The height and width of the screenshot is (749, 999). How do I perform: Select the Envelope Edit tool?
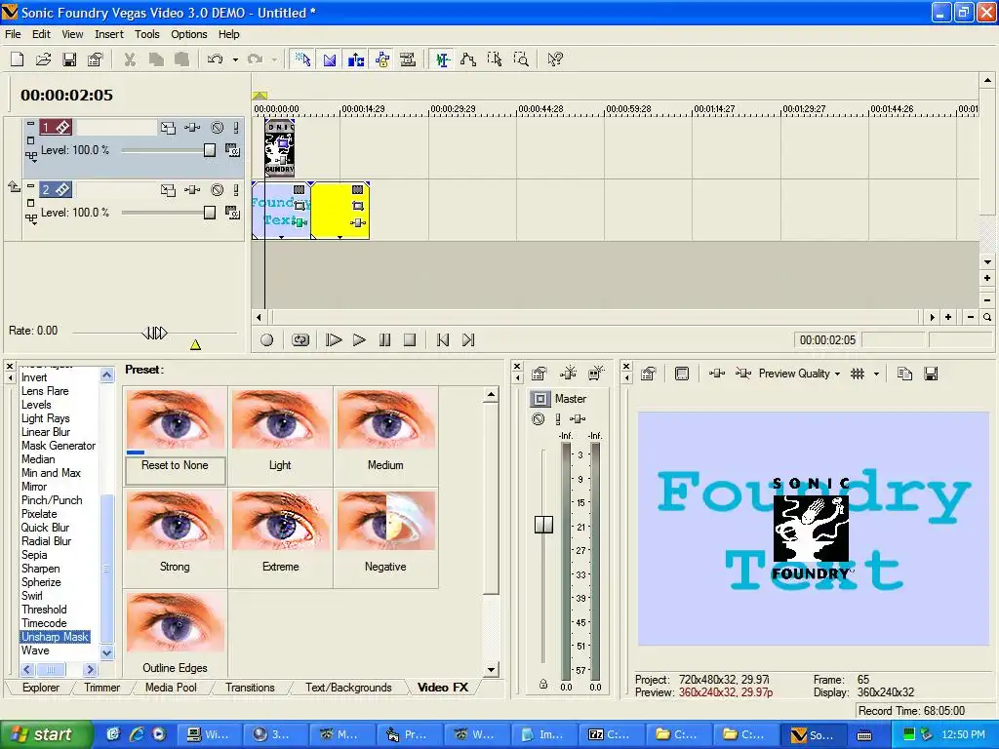[468, 59]
